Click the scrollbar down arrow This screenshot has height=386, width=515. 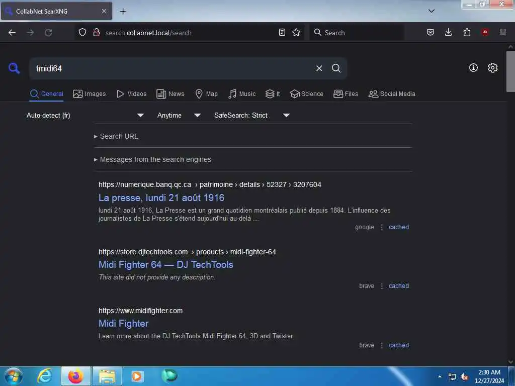[x=510, y=362]
